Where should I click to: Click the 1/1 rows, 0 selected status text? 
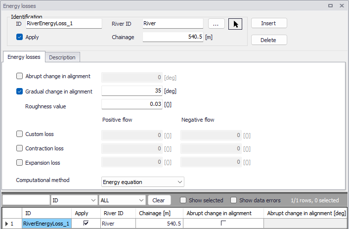click(315, 200)
